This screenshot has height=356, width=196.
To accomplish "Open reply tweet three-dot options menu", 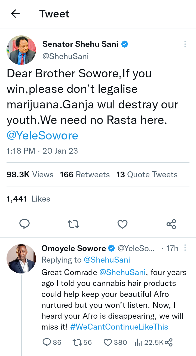I will coord(185,248).
